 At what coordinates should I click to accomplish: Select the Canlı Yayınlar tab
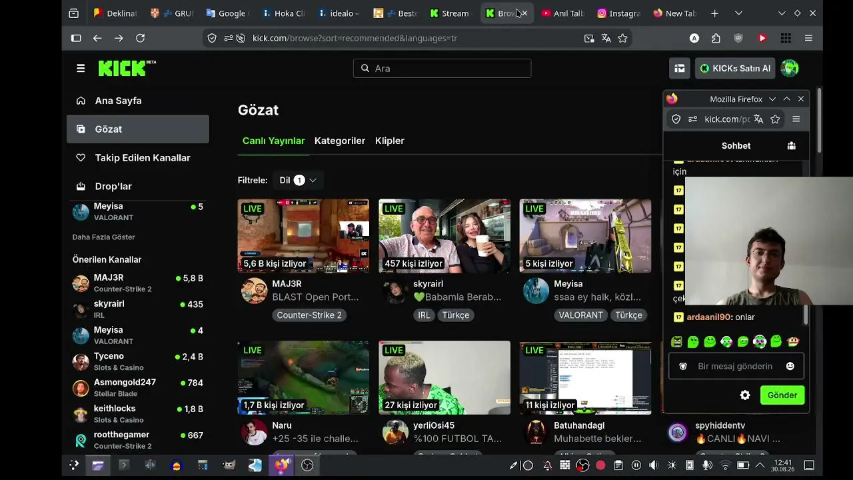(x=273, y=141)
